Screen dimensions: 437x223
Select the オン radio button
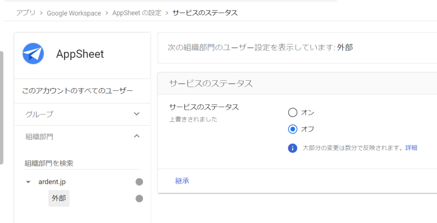292,113
